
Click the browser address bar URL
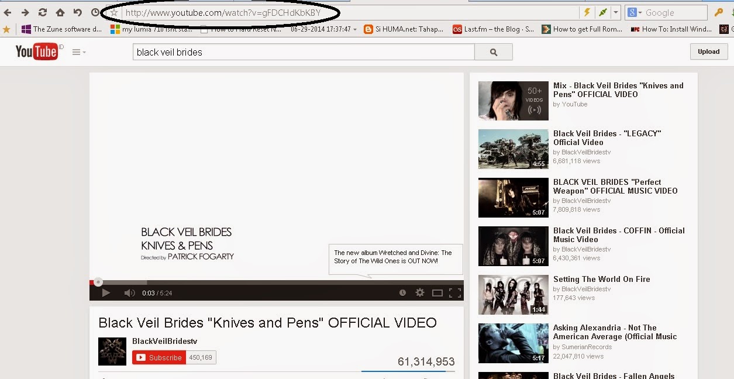coord(222,12)
